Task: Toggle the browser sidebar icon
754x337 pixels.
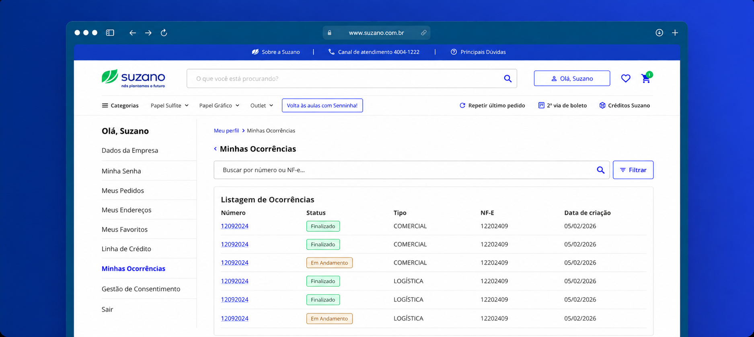Action: (110, 33)
